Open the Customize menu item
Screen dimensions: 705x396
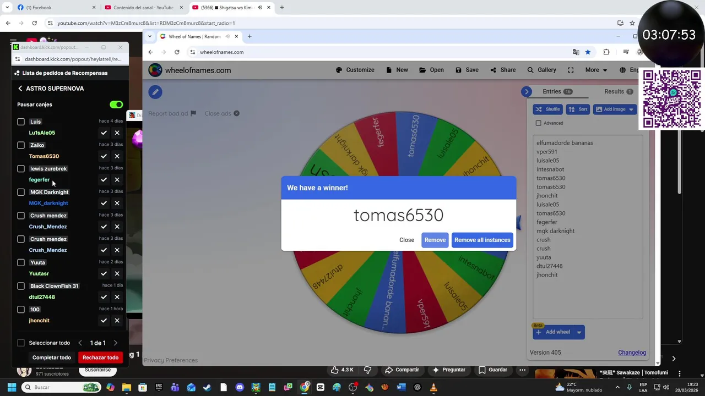pyautogui.click(x=355, y=70)
